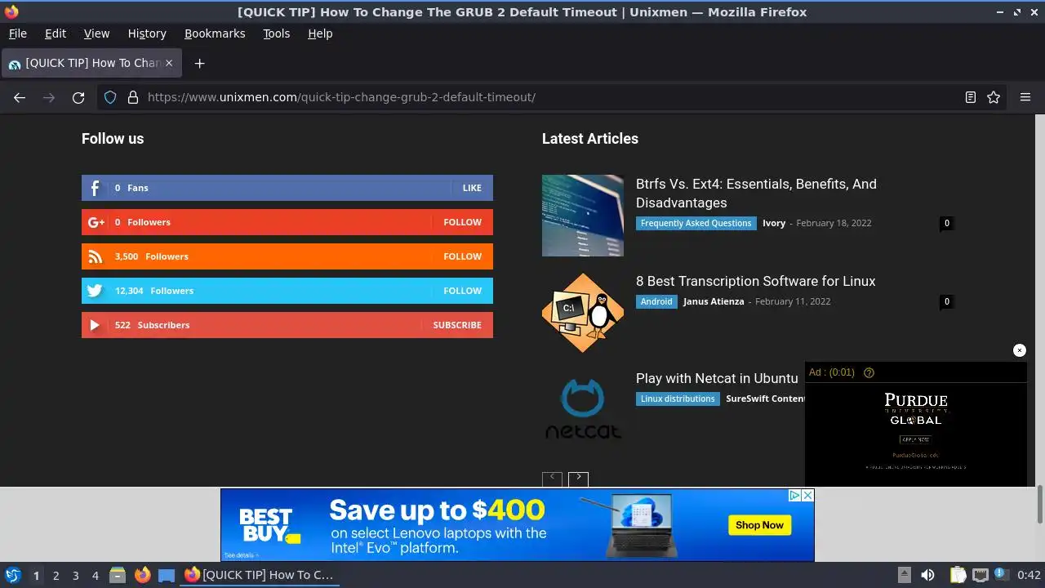The height and width of the screenshot is (588, 1045).
Task: Switch to workspace 2
Action: (x=56, y=575)
